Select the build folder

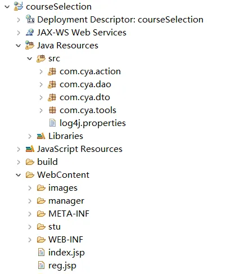coord(47,162)
